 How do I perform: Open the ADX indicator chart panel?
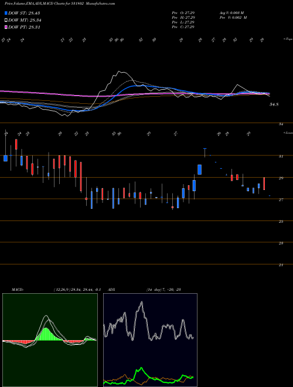[x=150, y=340]
